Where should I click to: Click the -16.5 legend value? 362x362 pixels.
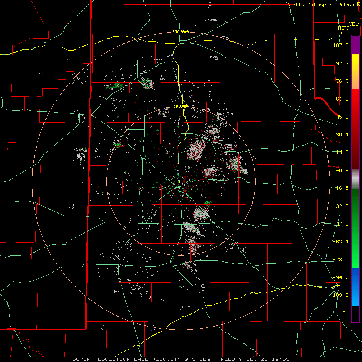341,188
